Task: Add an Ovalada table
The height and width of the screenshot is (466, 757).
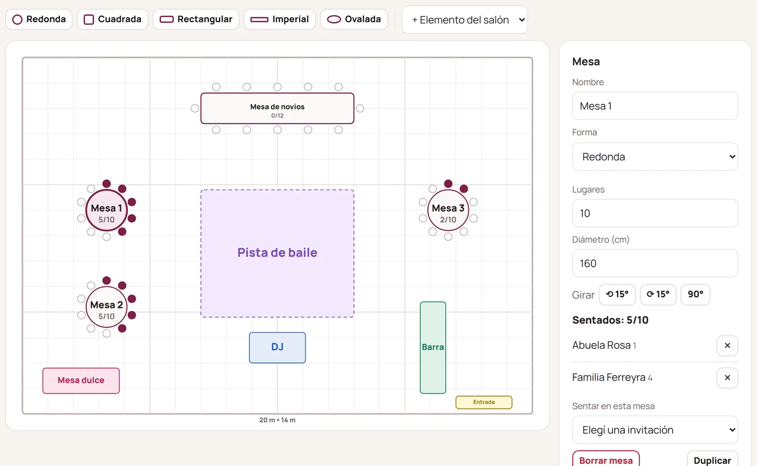Action: point(354,19)
